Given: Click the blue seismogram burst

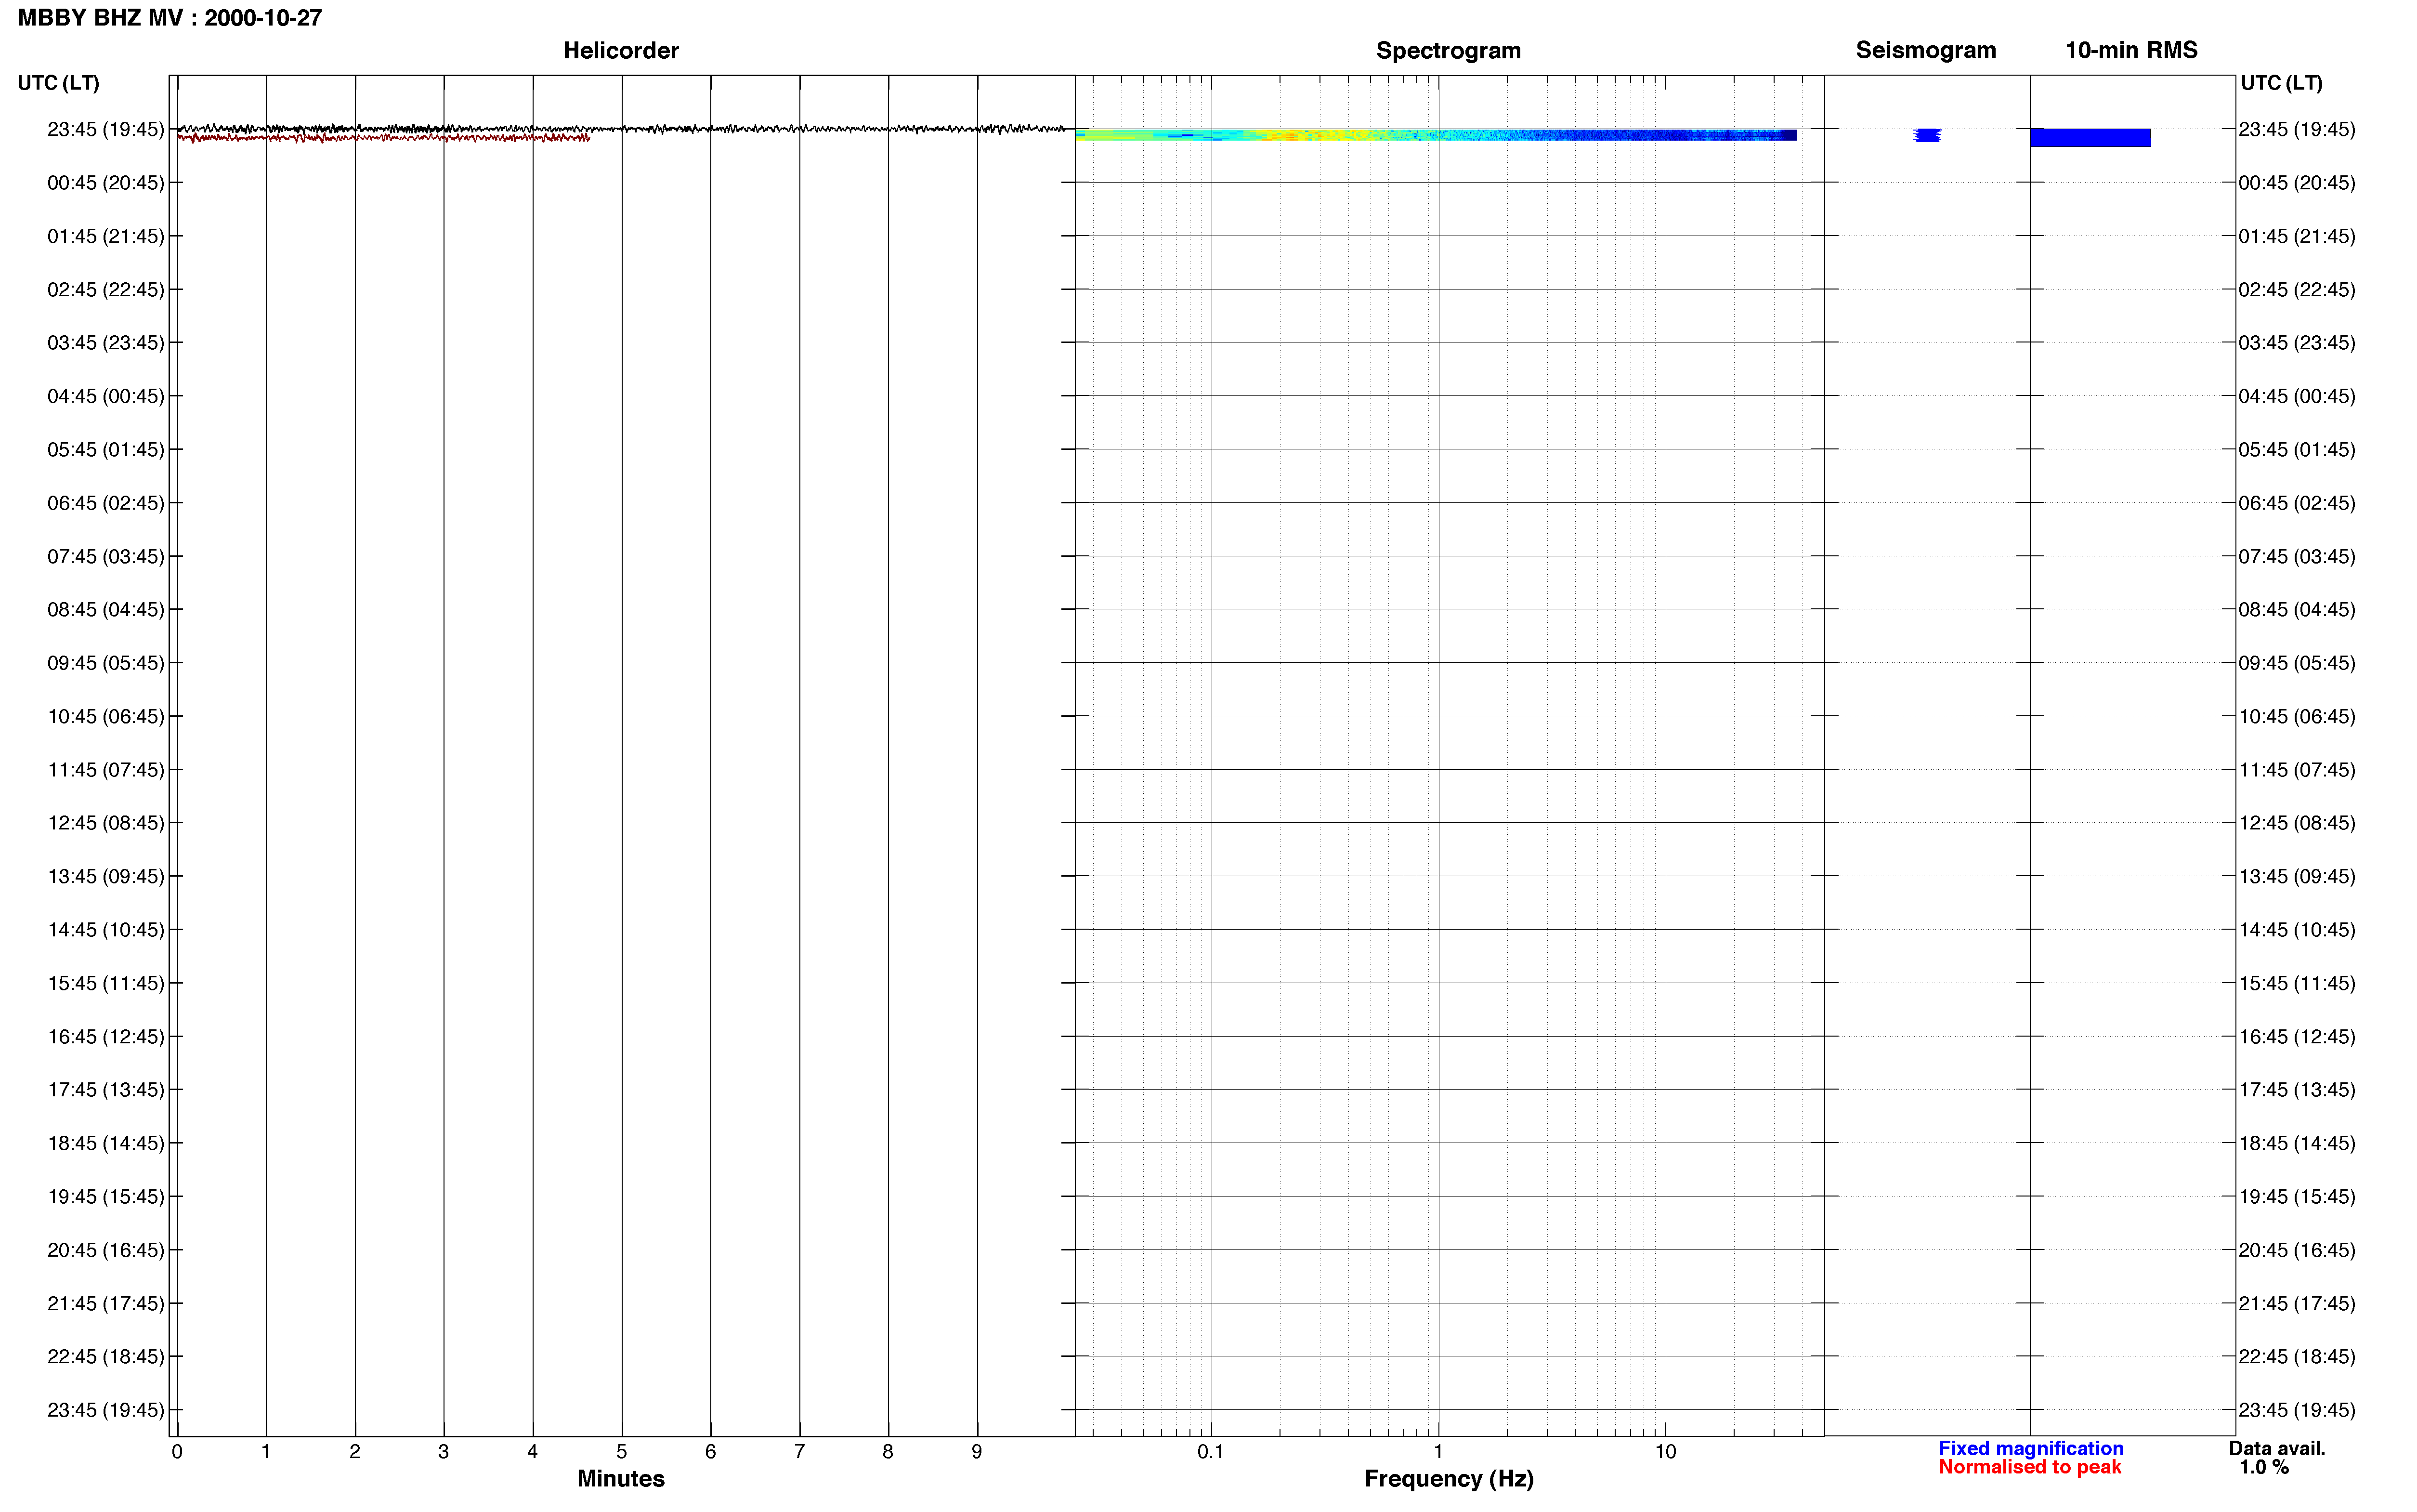Looking at the screenshot, I should tap(1927, 135).
